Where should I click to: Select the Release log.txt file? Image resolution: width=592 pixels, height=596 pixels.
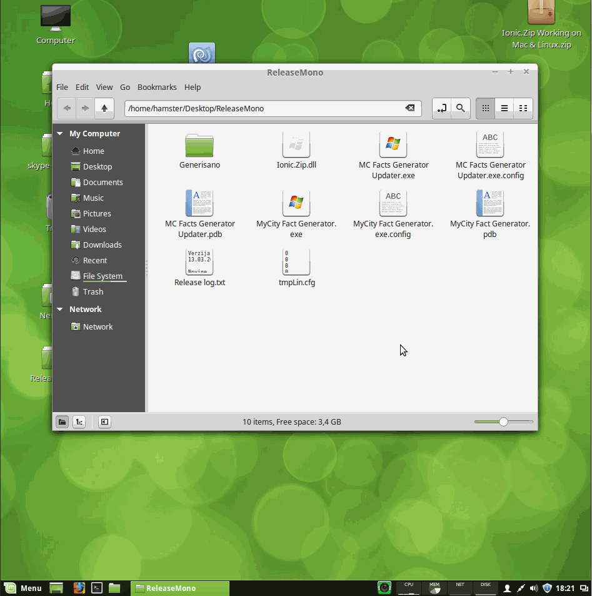coord(199,268)
